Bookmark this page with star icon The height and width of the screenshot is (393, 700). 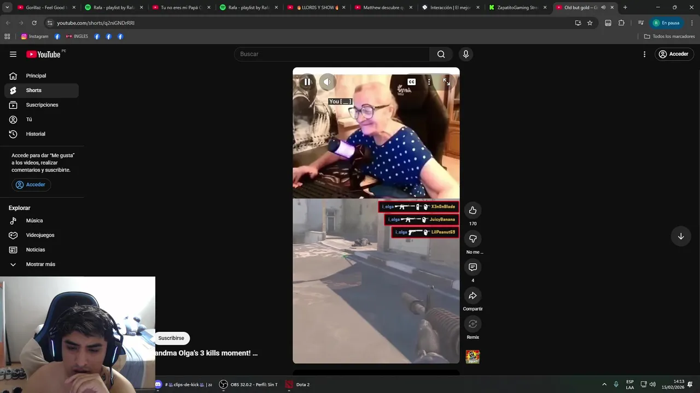click(x=590, y=23)
